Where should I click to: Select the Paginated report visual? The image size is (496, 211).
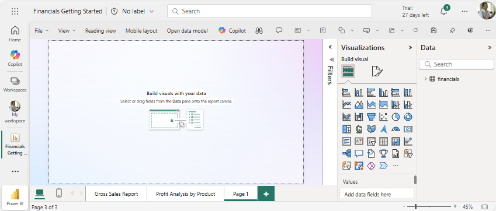click(396, 154)
